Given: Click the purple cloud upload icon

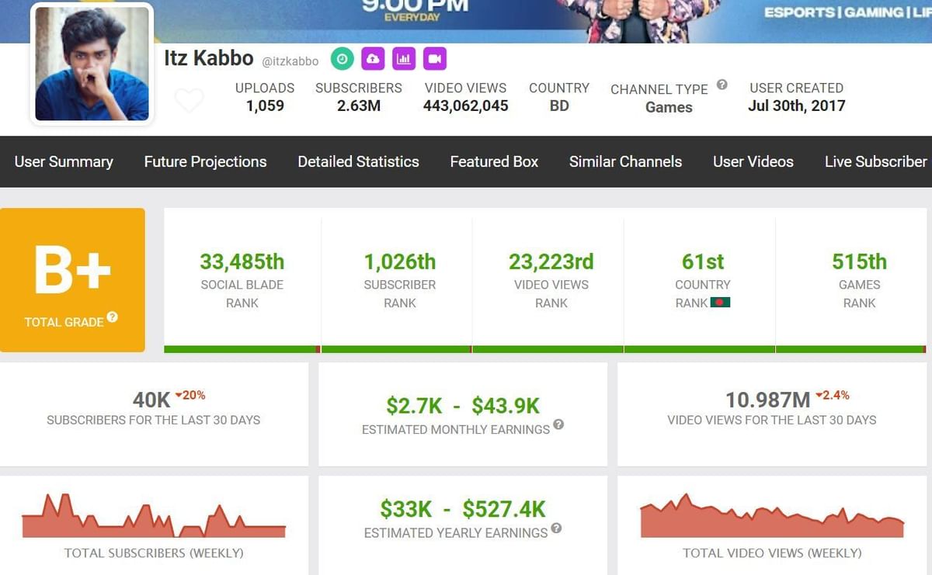Looking at the screenshot, I should click(x=374, y=58).
